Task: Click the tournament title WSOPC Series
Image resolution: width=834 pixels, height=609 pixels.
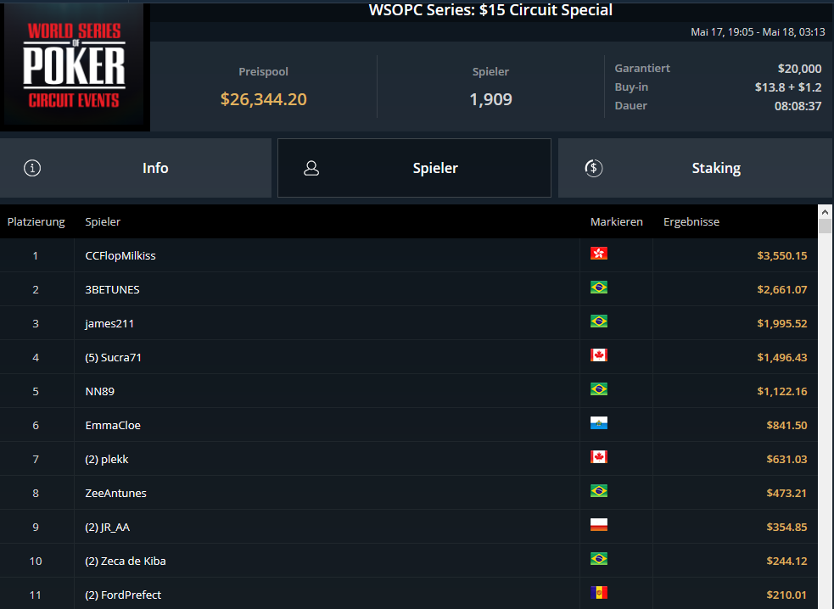Action: [490, 10]
